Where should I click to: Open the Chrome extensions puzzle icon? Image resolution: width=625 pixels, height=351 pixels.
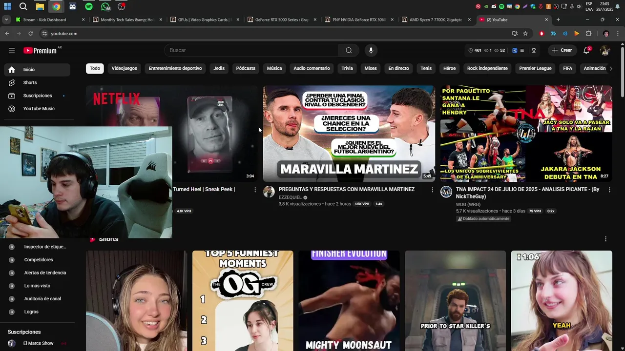pyautogui.click(x=588, y=34)
